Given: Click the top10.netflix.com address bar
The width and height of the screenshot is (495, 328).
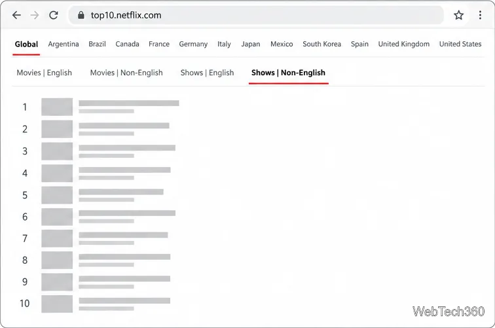Looking at the screenshot, I should pos(256,15).
